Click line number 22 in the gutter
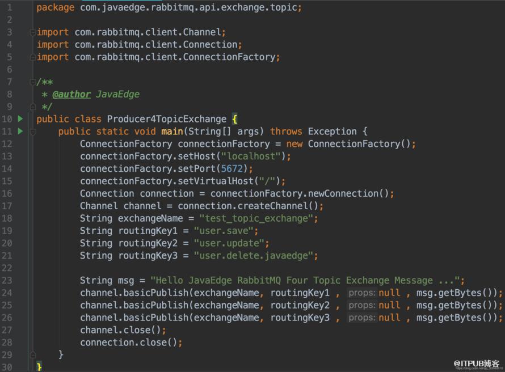Screen dimensions: 505x372 coord(7,268)
